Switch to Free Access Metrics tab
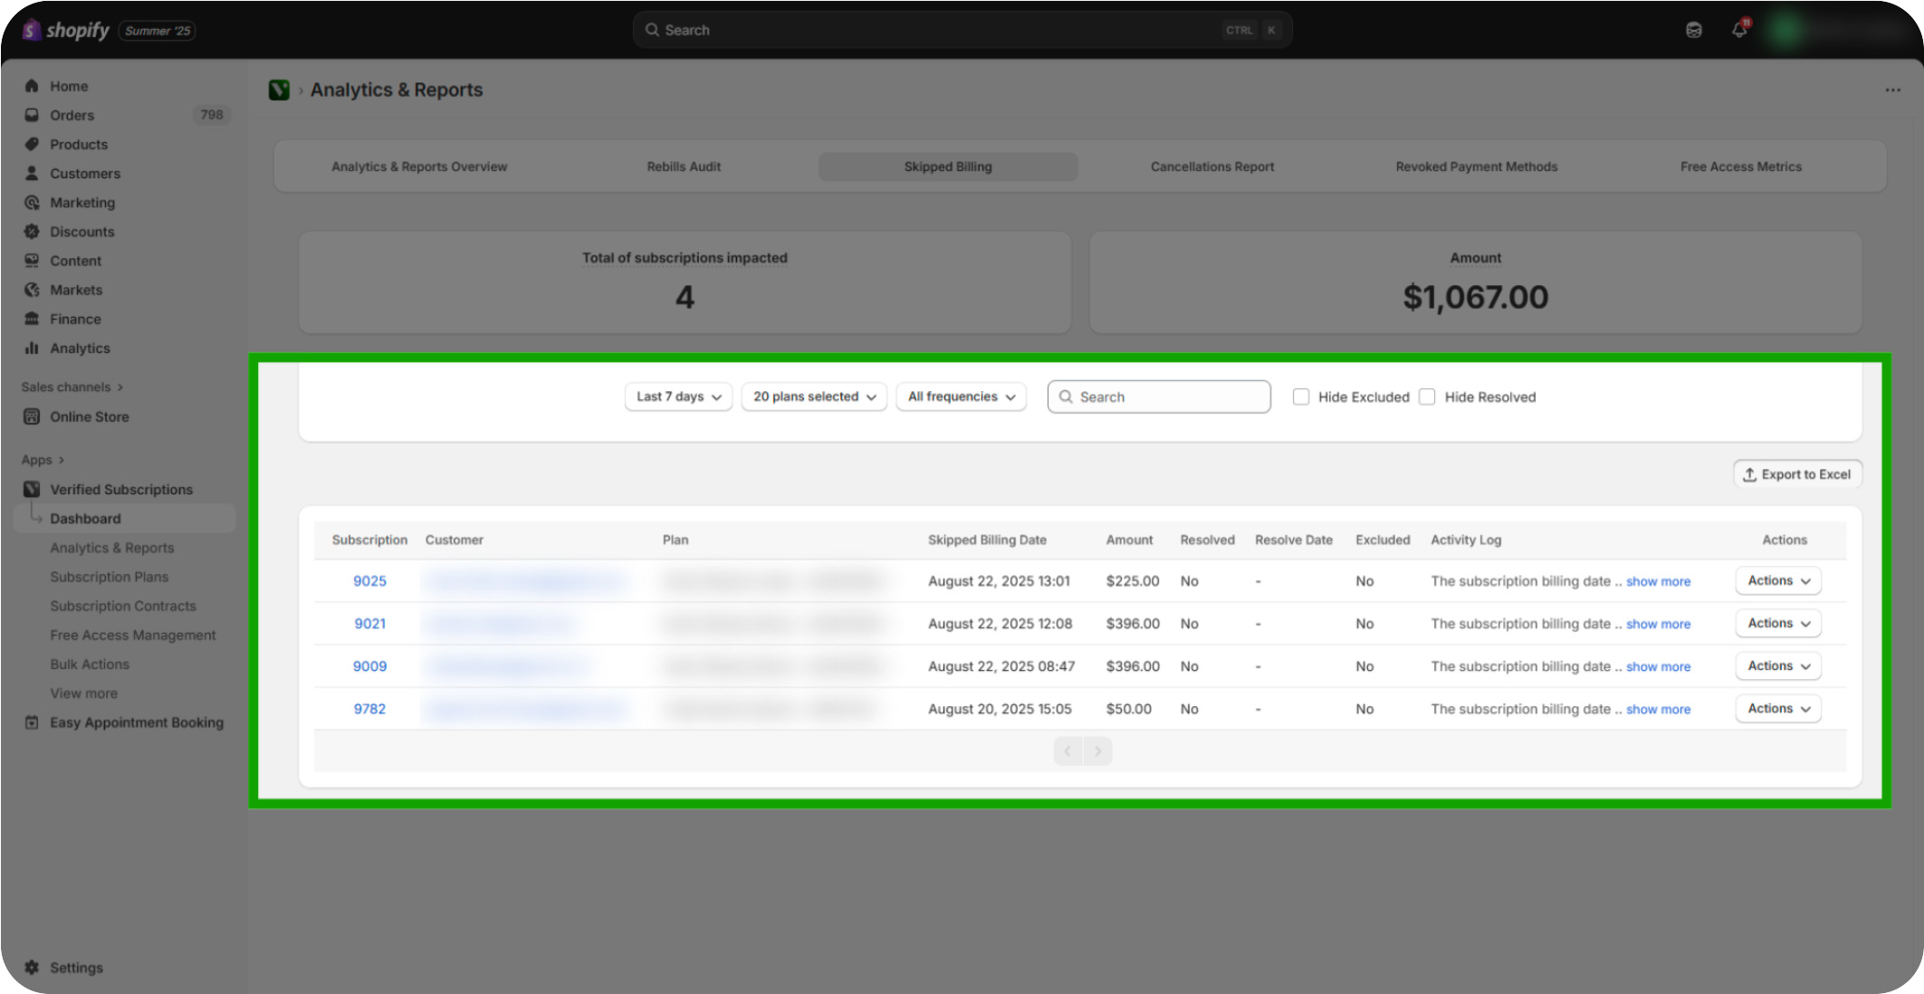 (x=1741, y=167)
